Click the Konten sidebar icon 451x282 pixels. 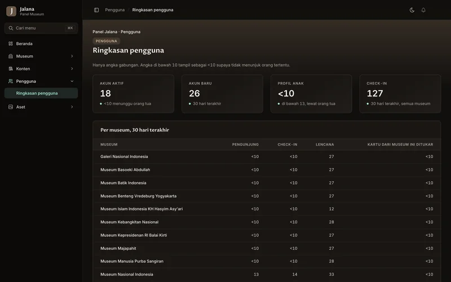11,69
